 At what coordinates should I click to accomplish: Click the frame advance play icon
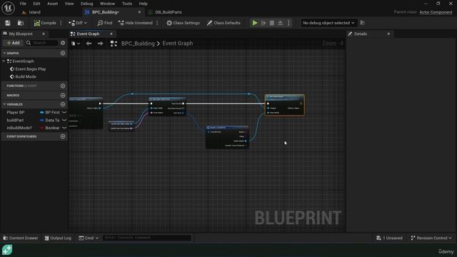click(263, 23)
